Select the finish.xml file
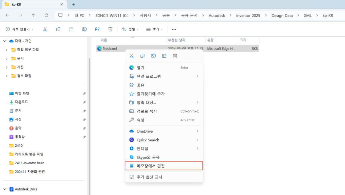Screen dimensions: 345x195 177,49
